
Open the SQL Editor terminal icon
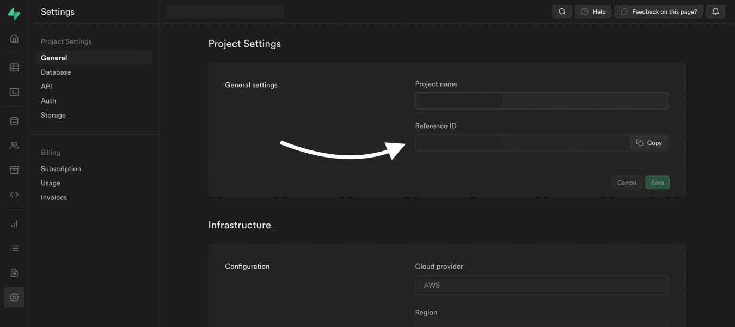click(x=14, y=92)
